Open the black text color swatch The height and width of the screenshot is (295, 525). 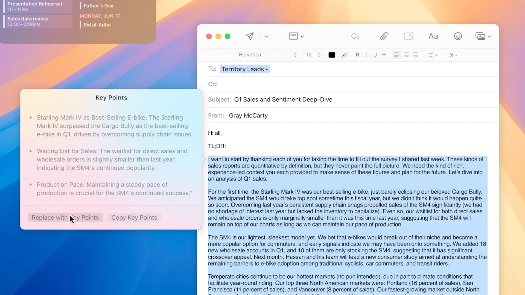coord(332,55)
